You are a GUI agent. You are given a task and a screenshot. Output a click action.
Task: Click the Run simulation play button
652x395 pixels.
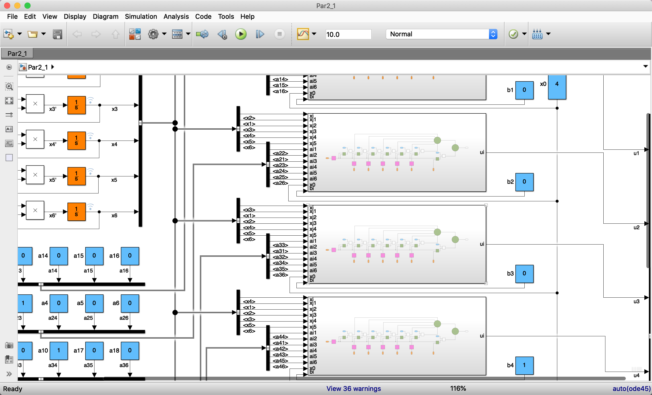pyautogui.click(x=240, y=34)
